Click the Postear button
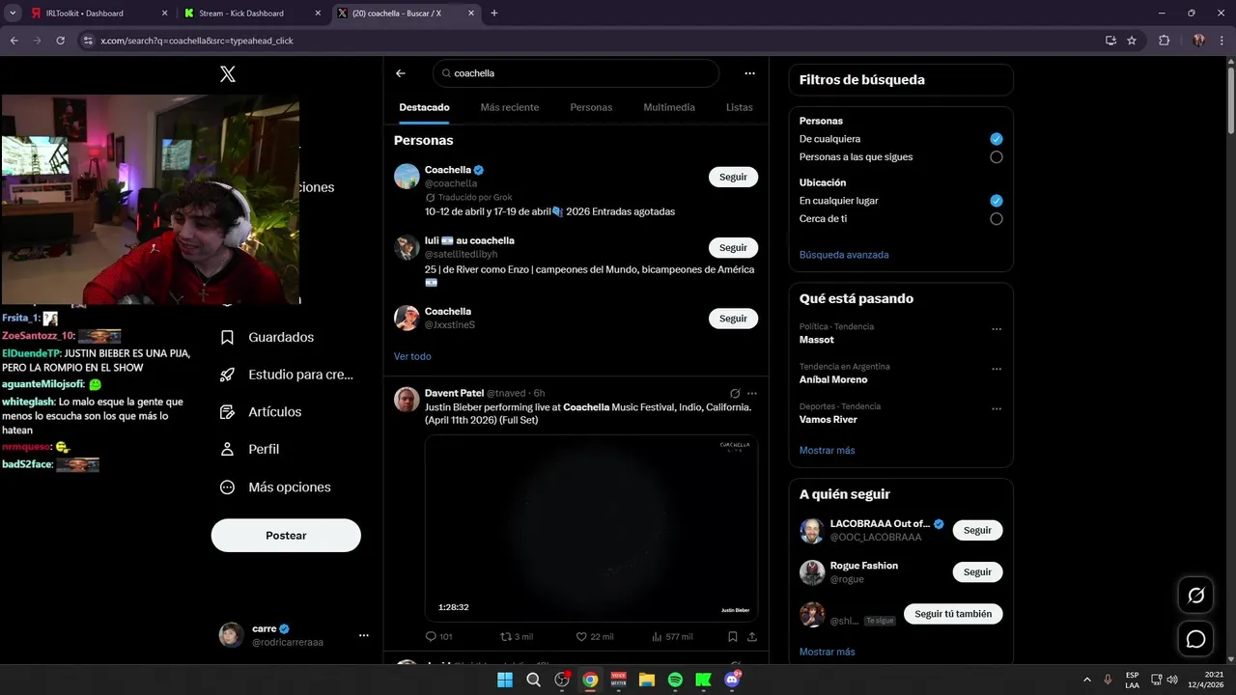Viewport: 1236px width, 695px height. click(286, 536)
